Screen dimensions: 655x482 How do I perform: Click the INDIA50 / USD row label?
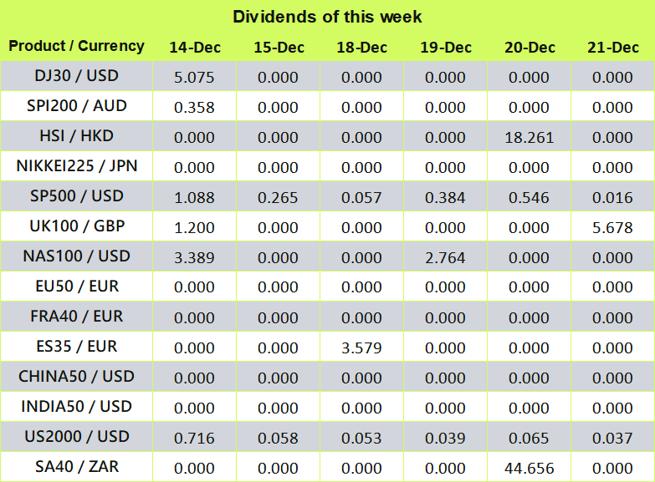pyautogui.click(x=76, y=407)
